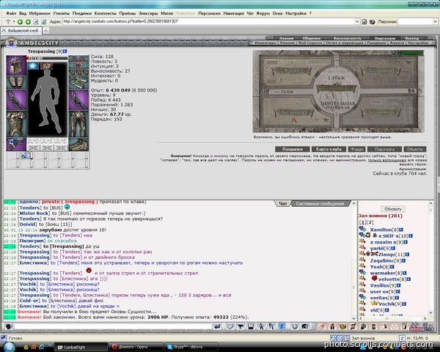Open the smiley emoticons picker
Screen dimensions: 440x352
coord(295,326)
